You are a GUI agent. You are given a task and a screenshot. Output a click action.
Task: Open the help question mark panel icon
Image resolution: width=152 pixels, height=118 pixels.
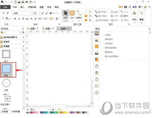[97, 93]
